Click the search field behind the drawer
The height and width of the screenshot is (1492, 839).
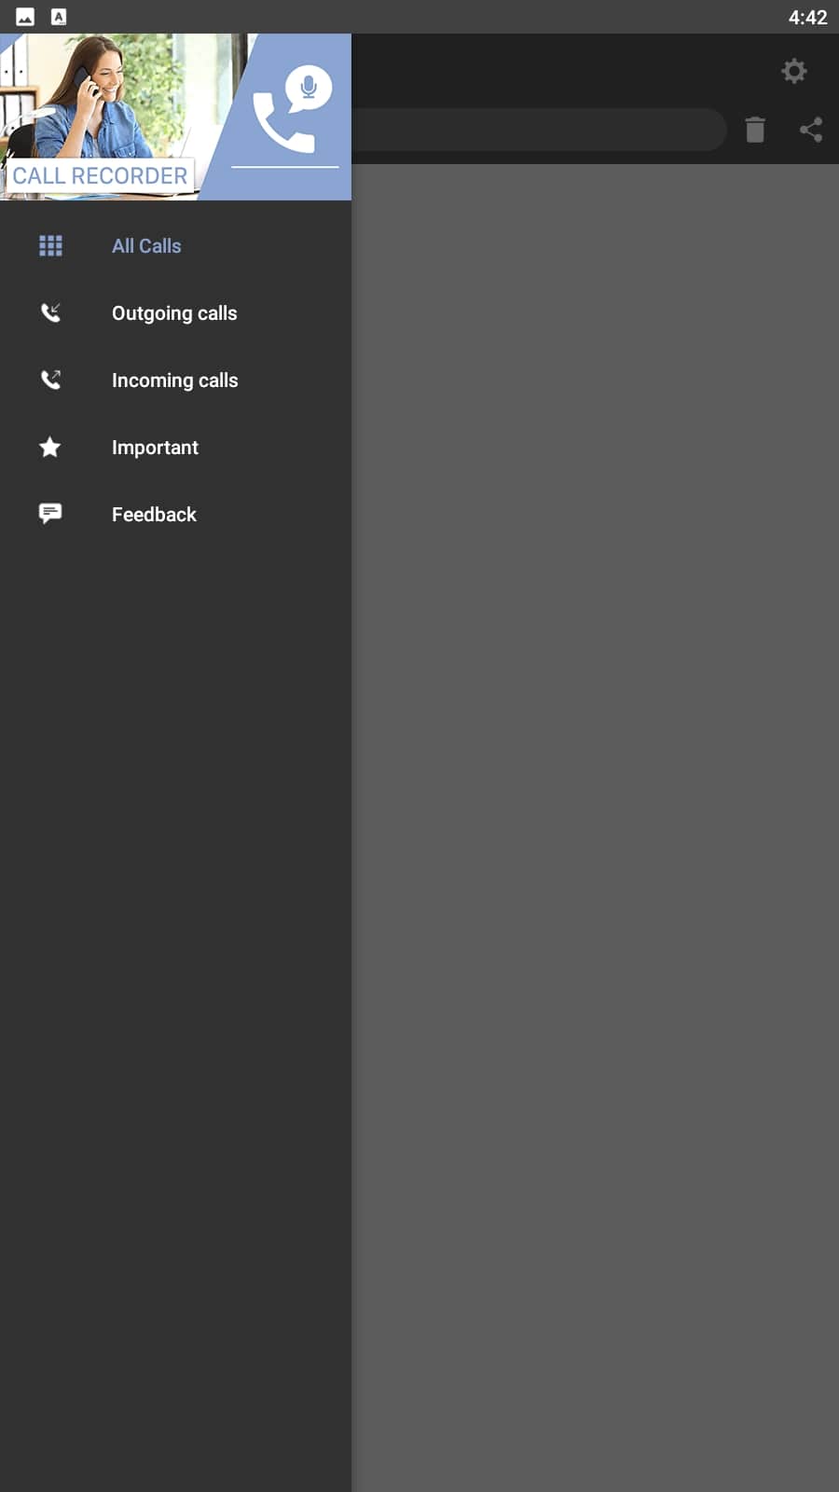coord(539,130)
